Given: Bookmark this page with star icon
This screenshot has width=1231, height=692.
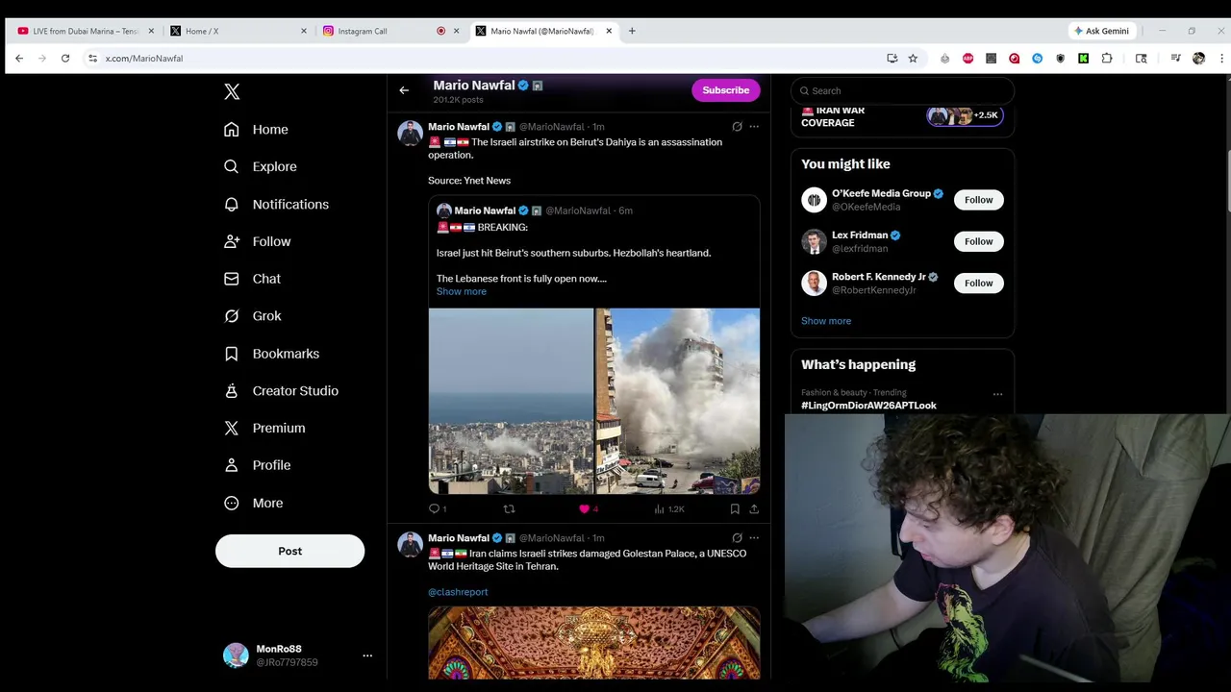Looking at the screenshot, I should [x=913, y=59].
